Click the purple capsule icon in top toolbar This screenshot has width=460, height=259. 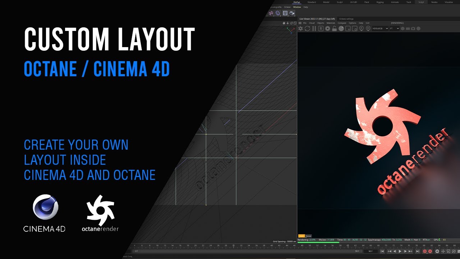point(278,13)
